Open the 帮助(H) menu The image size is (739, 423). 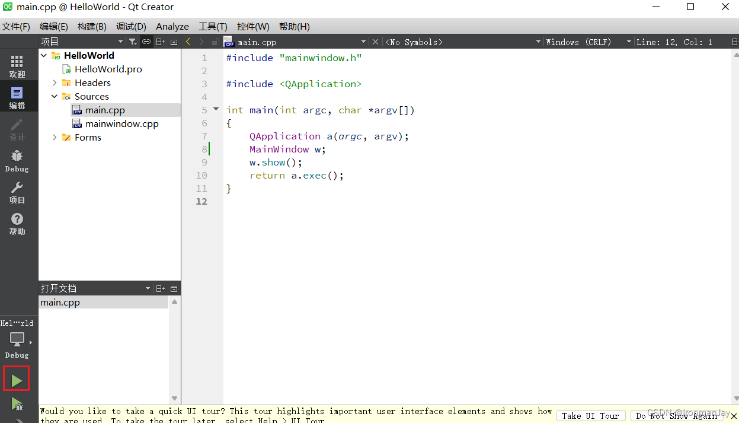point(294,26)
